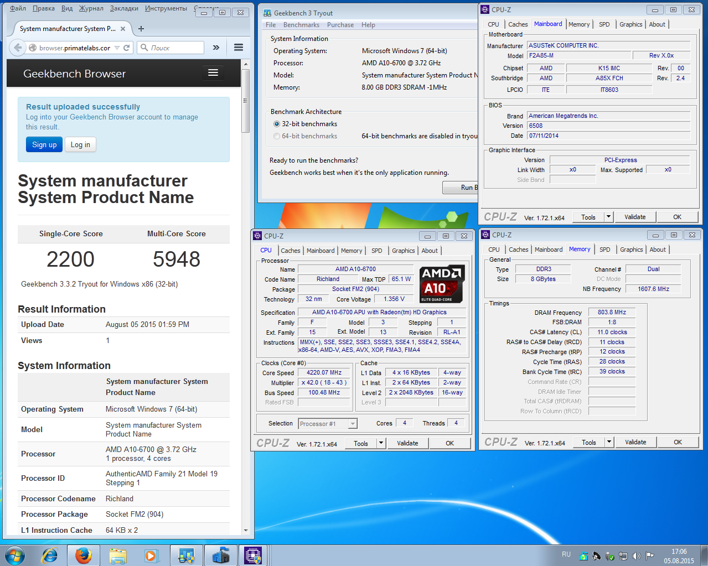Click the volume speaker tray icon
The image size is (708, 566).
click(x=636, y=556)
